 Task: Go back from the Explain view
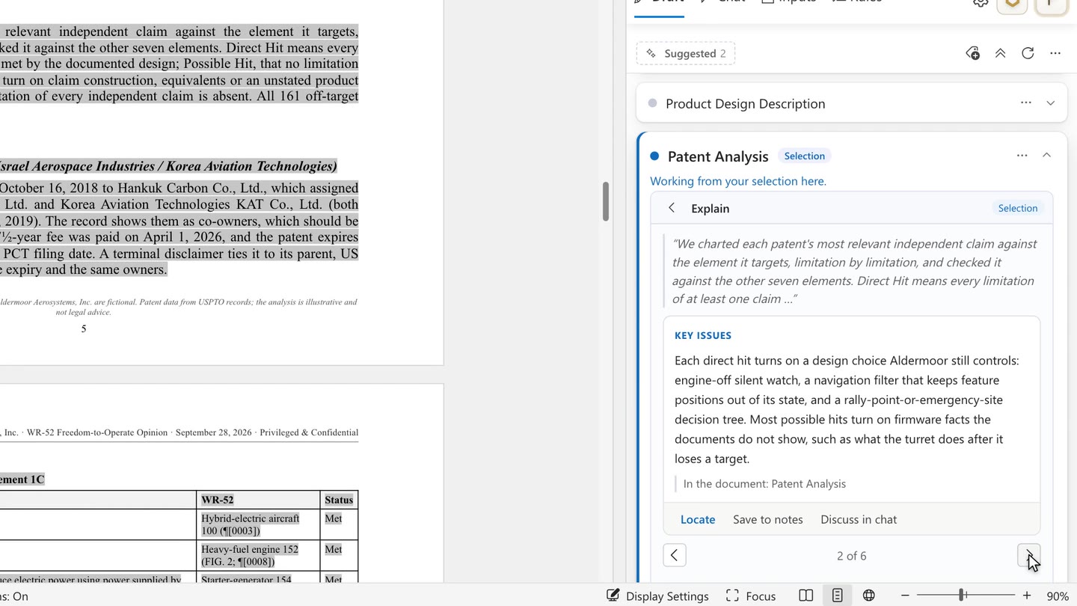[x=672, y=208]
